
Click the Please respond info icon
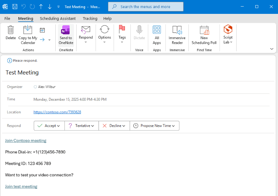(10, 61)
